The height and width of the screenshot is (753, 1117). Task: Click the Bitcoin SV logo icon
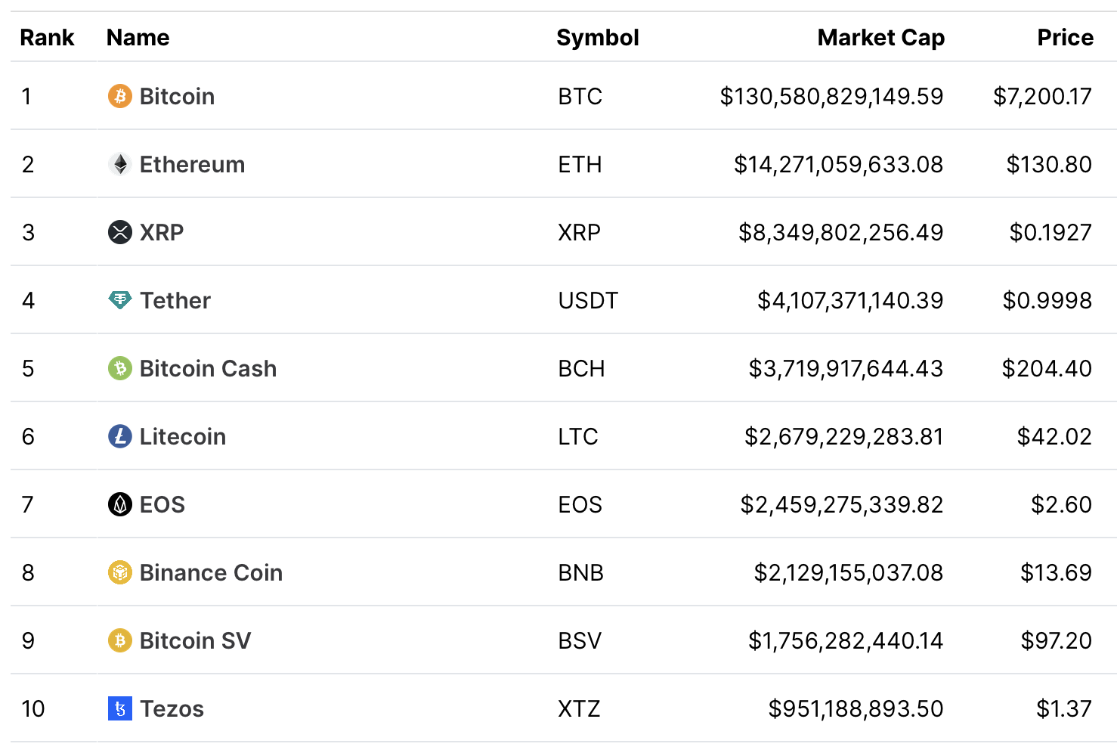[x=119, y=640]
